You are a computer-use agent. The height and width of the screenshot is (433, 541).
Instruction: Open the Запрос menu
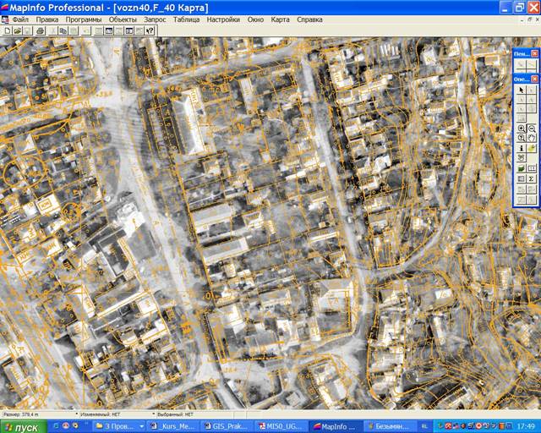[x=155, y=19]
